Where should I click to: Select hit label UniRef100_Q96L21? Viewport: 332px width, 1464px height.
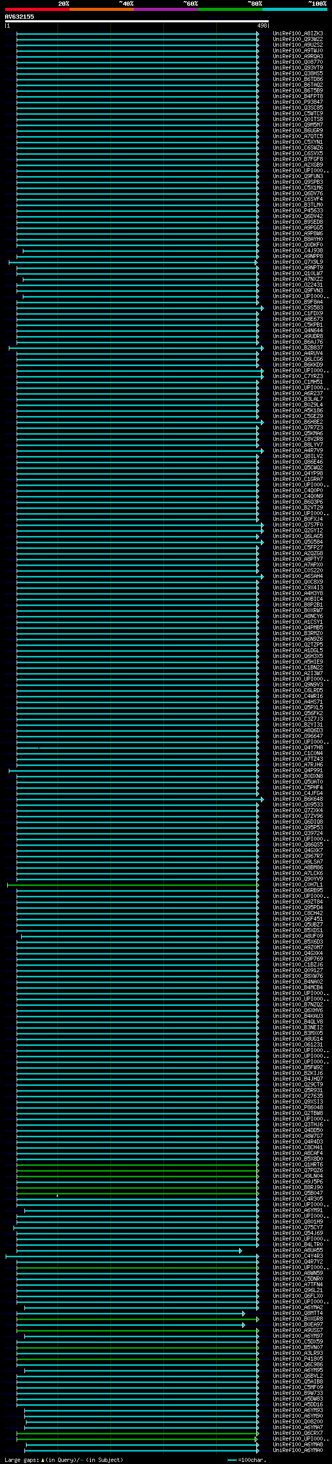click(x=298, y=1290)
